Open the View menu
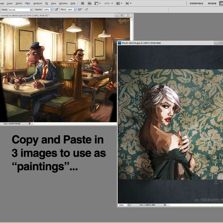 pos(54,3)
